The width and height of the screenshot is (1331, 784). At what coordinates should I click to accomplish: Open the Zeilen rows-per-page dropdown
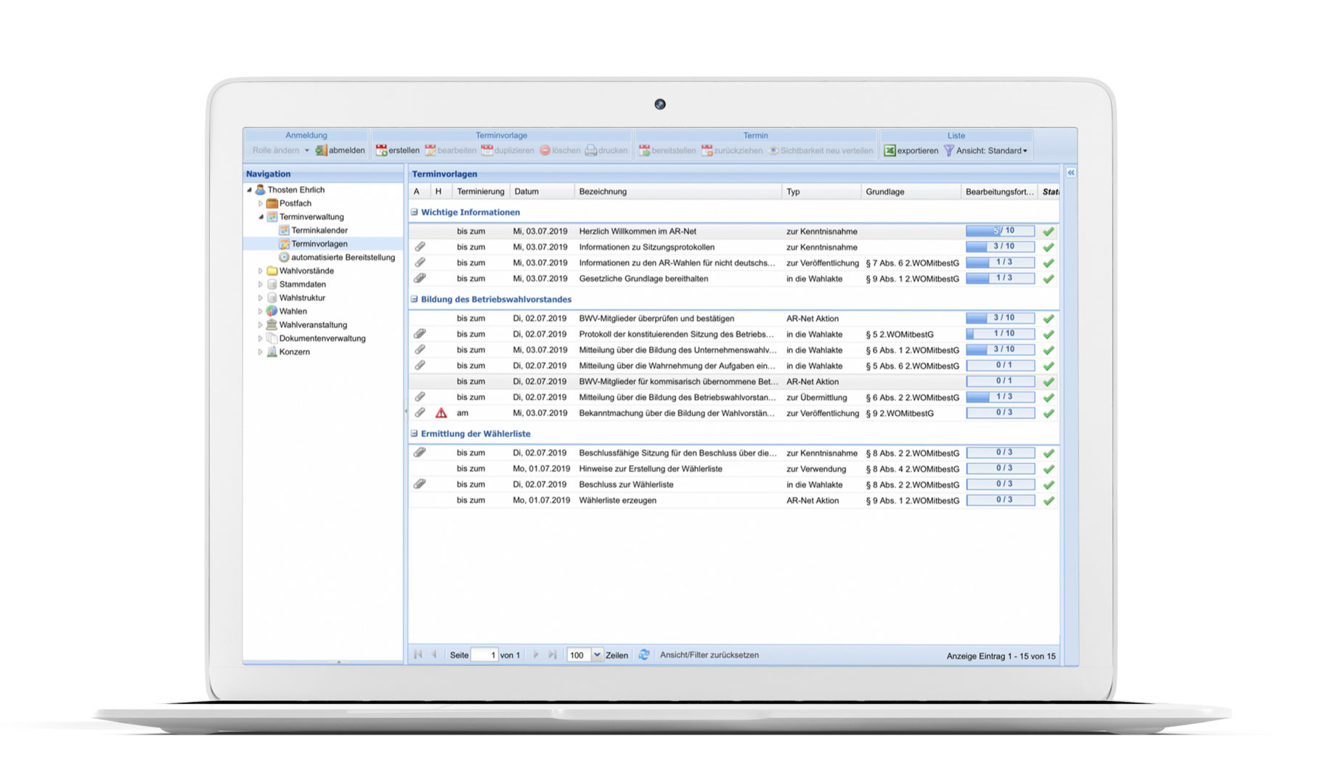597,655
